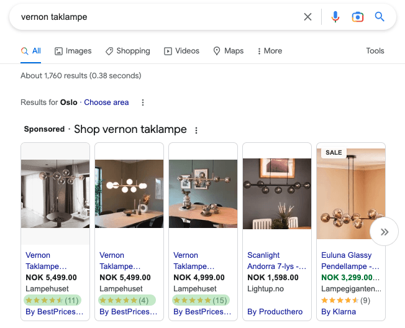This screenshot has height=328, width=405.
Task: Switch to the Images tab
Action: pyautogui.click(x=73, y=51)
